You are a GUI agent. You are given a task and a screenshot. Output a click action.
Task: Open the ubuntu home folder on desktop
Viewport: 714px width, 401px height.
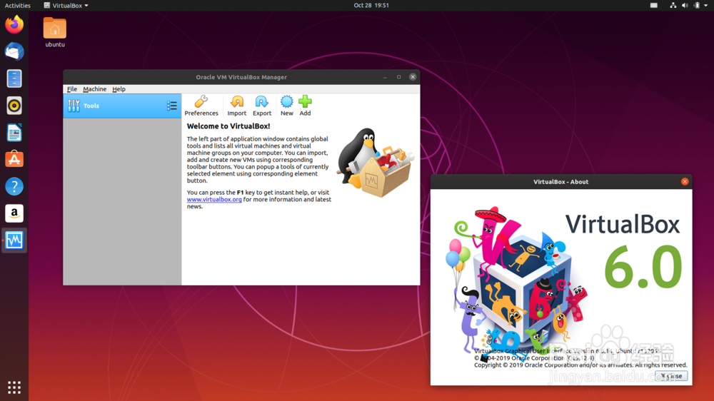(55, 32)
